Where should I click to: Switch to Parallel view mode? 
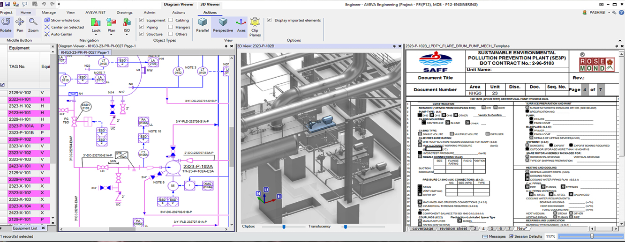203,24
